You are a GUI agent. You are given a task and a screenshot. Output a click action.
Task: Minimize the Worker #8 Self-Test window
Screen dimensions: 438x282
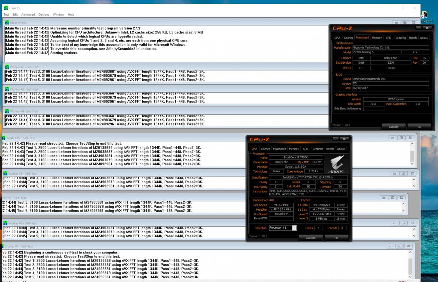pos(394,223)
